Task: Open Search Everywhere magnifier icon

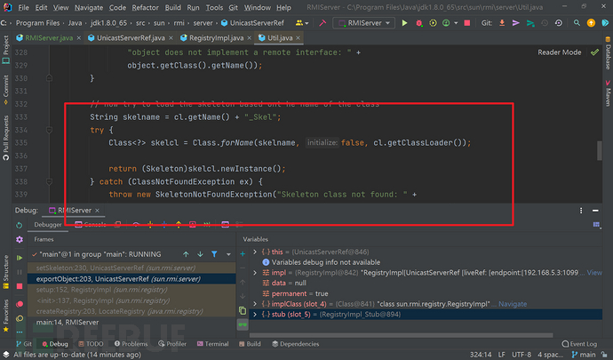Action: coord(577,23)
